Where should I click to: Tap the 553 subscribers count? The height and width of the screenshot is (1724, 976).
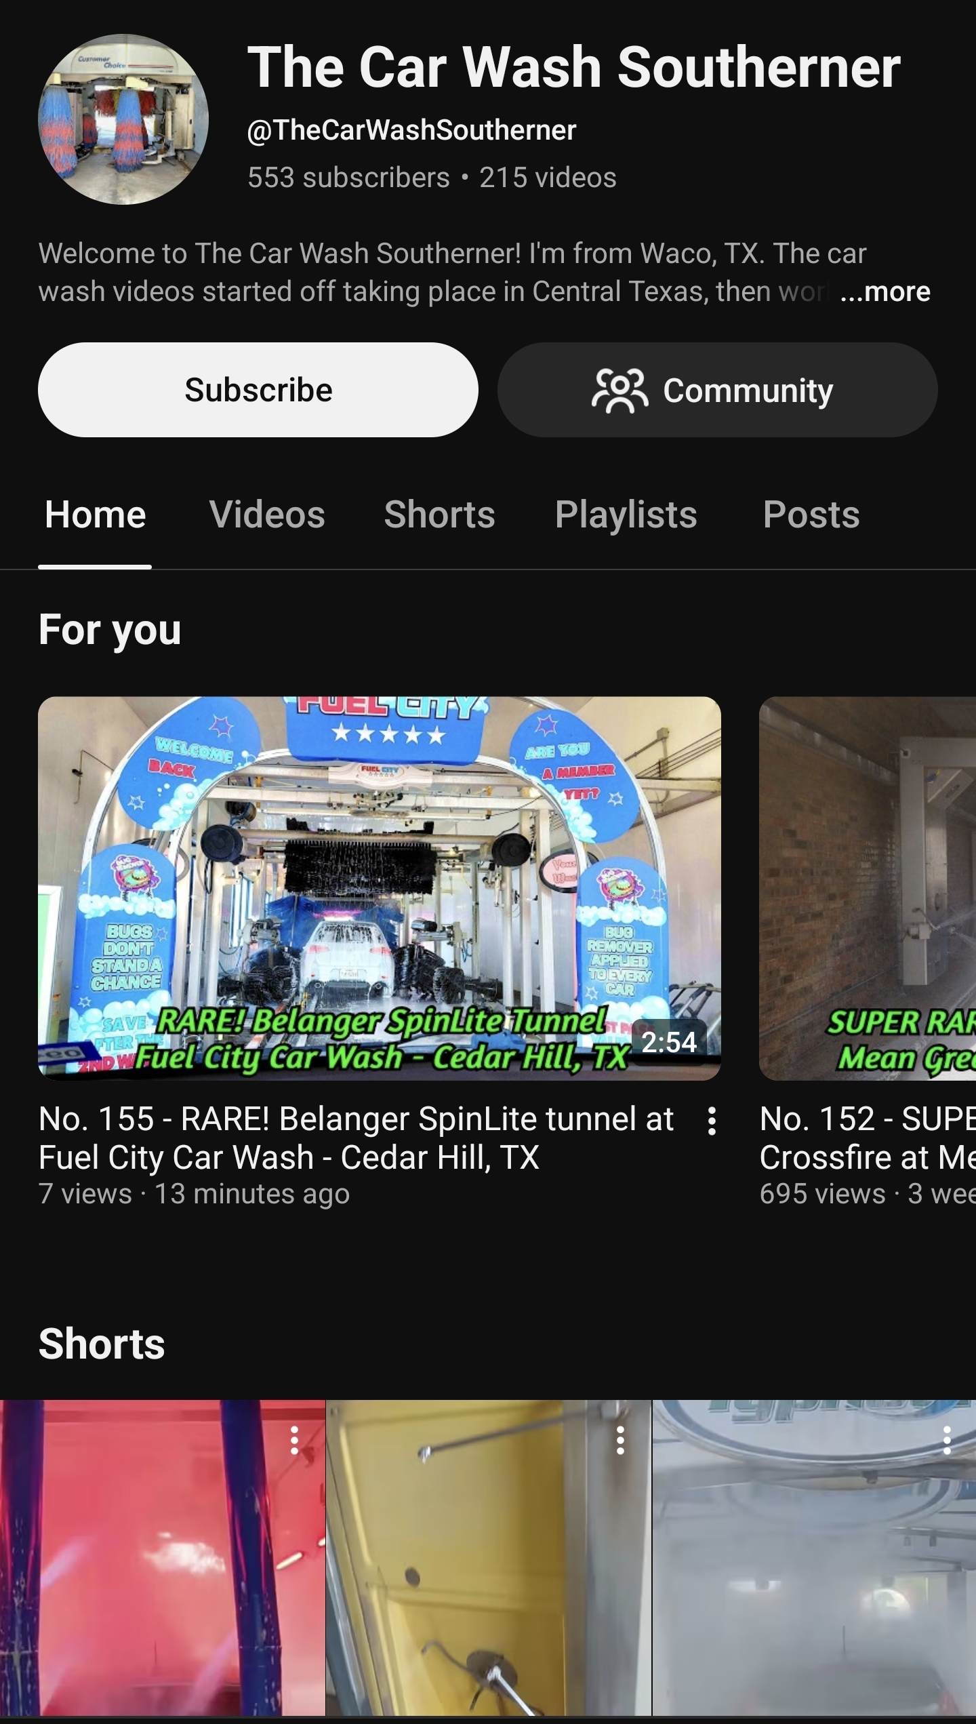[348, 178]
